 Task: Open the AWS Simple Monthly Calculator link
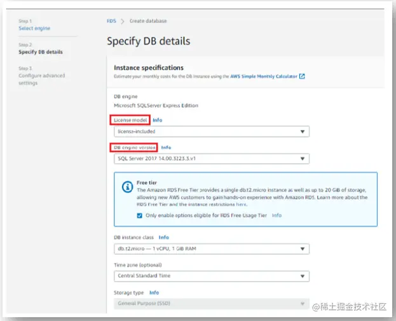(x=264, y=76)
